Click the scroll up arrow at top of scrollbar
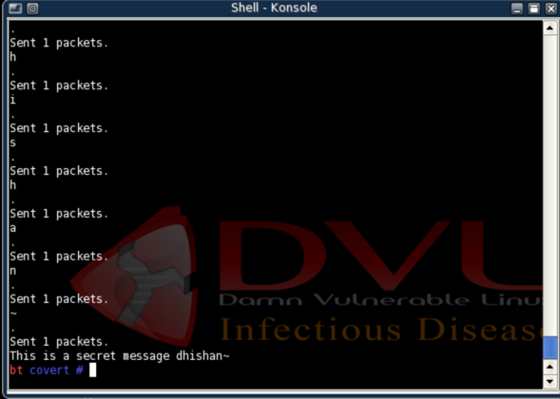The width and height of the screenshot is (560, 399). 550,28
